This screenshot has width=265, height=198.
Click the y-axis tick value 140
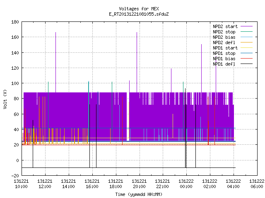[x=15, y=53]
